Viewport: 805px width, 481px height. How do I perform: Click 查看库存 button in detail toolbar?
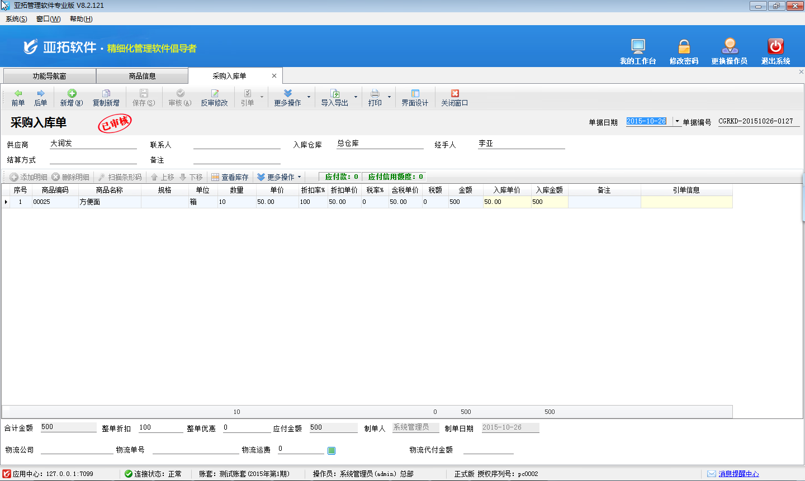230,177
